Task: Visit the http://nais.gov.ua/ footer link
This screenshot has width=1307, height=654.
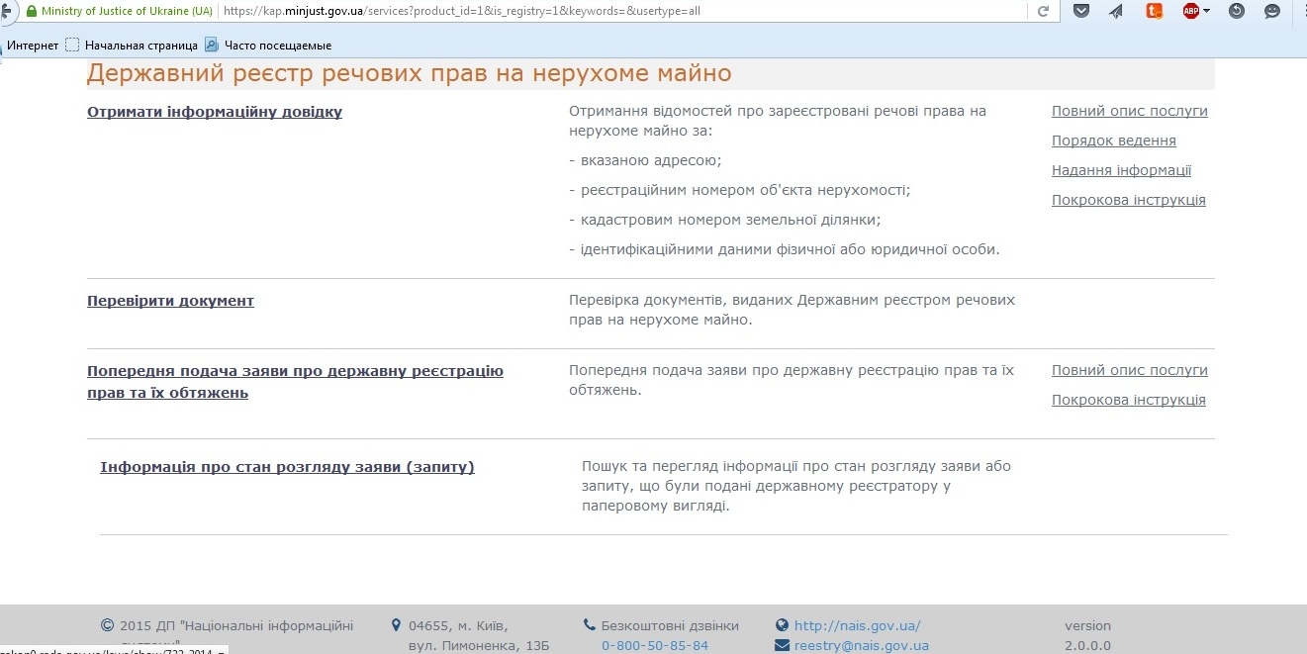Action: click(x=857, y=625)
